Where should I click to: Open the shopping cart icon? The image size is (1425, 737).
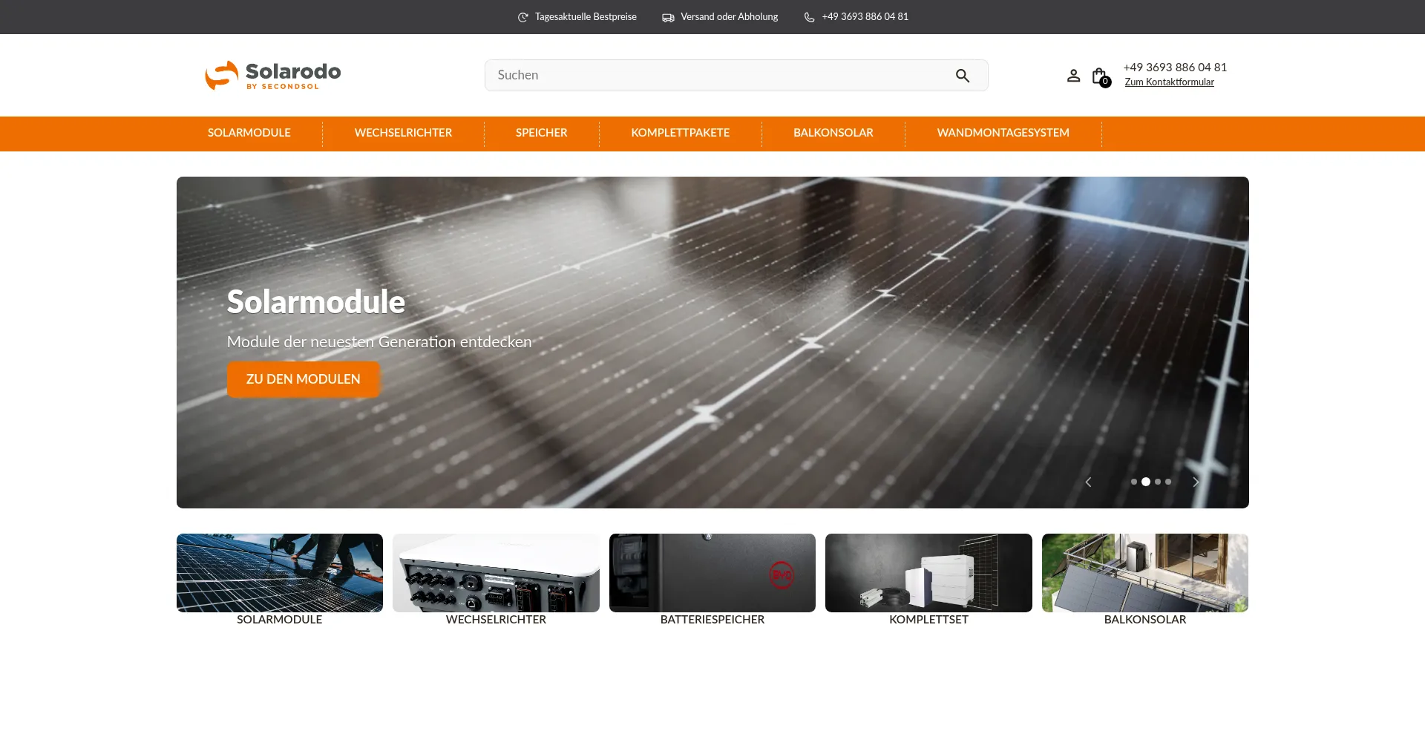[x=1099, y=76]
